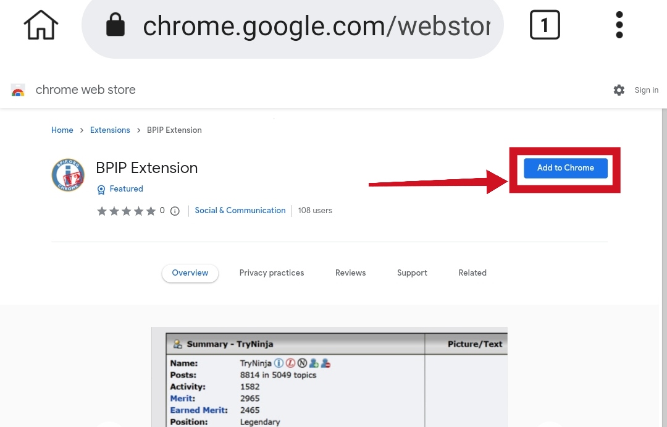Click the Sign in link
Image resolution: width=667 pixels, height=427 pixels.
(646, 90)
